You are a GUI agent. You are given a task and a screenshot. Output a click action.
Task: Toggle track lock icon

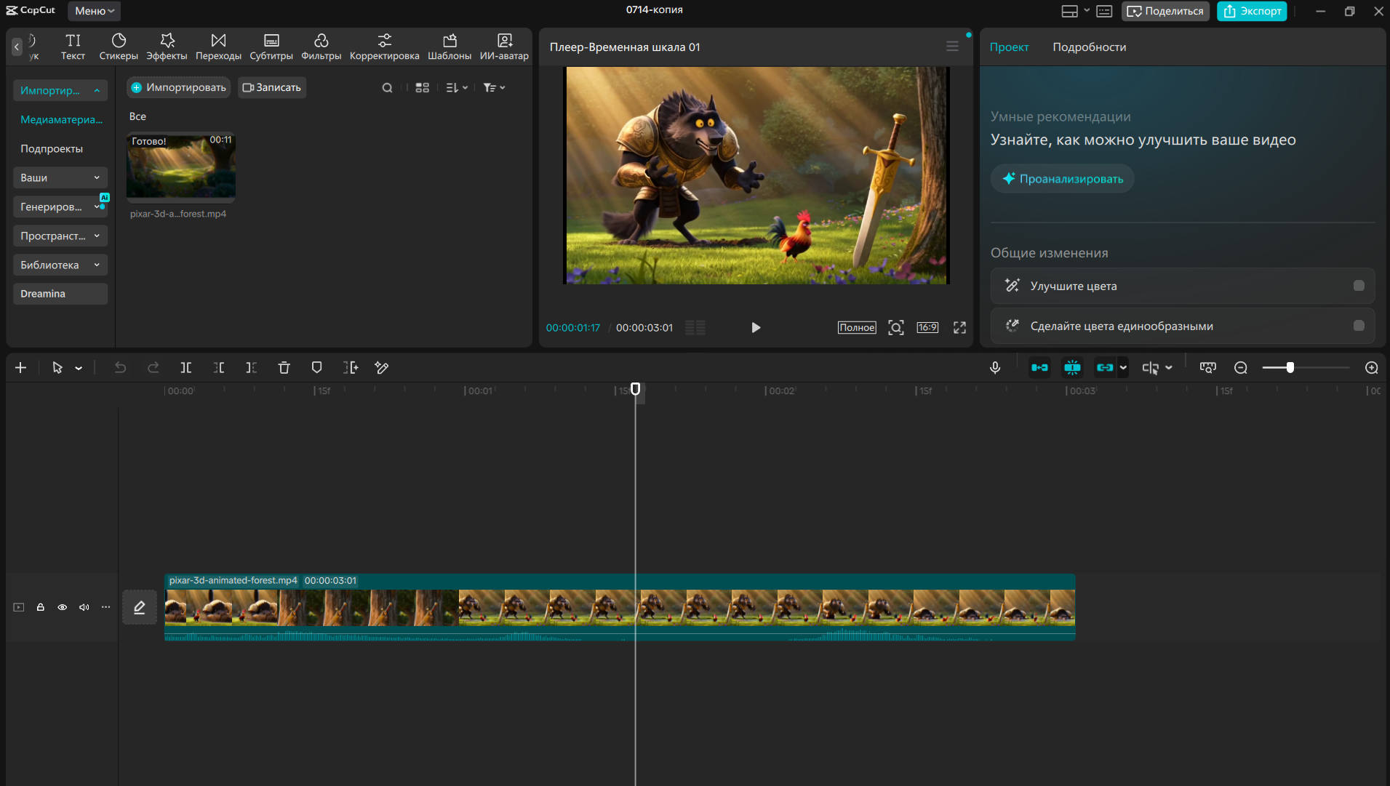[41, 607]
